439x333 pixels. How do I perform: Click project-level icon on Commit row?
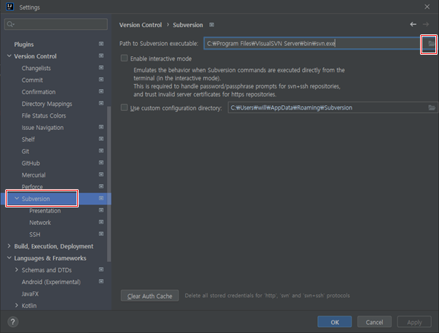(101, 80)
